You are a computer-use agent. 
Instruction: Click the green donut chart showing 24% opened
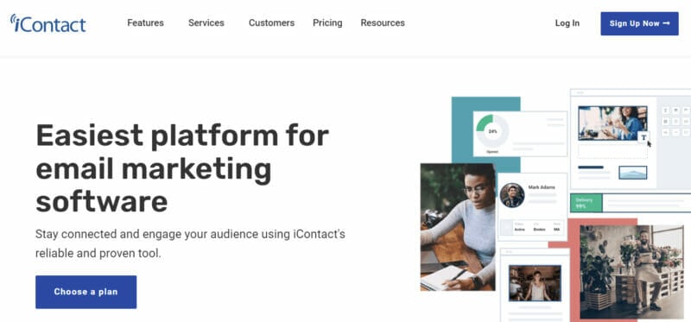coord(492,131)
